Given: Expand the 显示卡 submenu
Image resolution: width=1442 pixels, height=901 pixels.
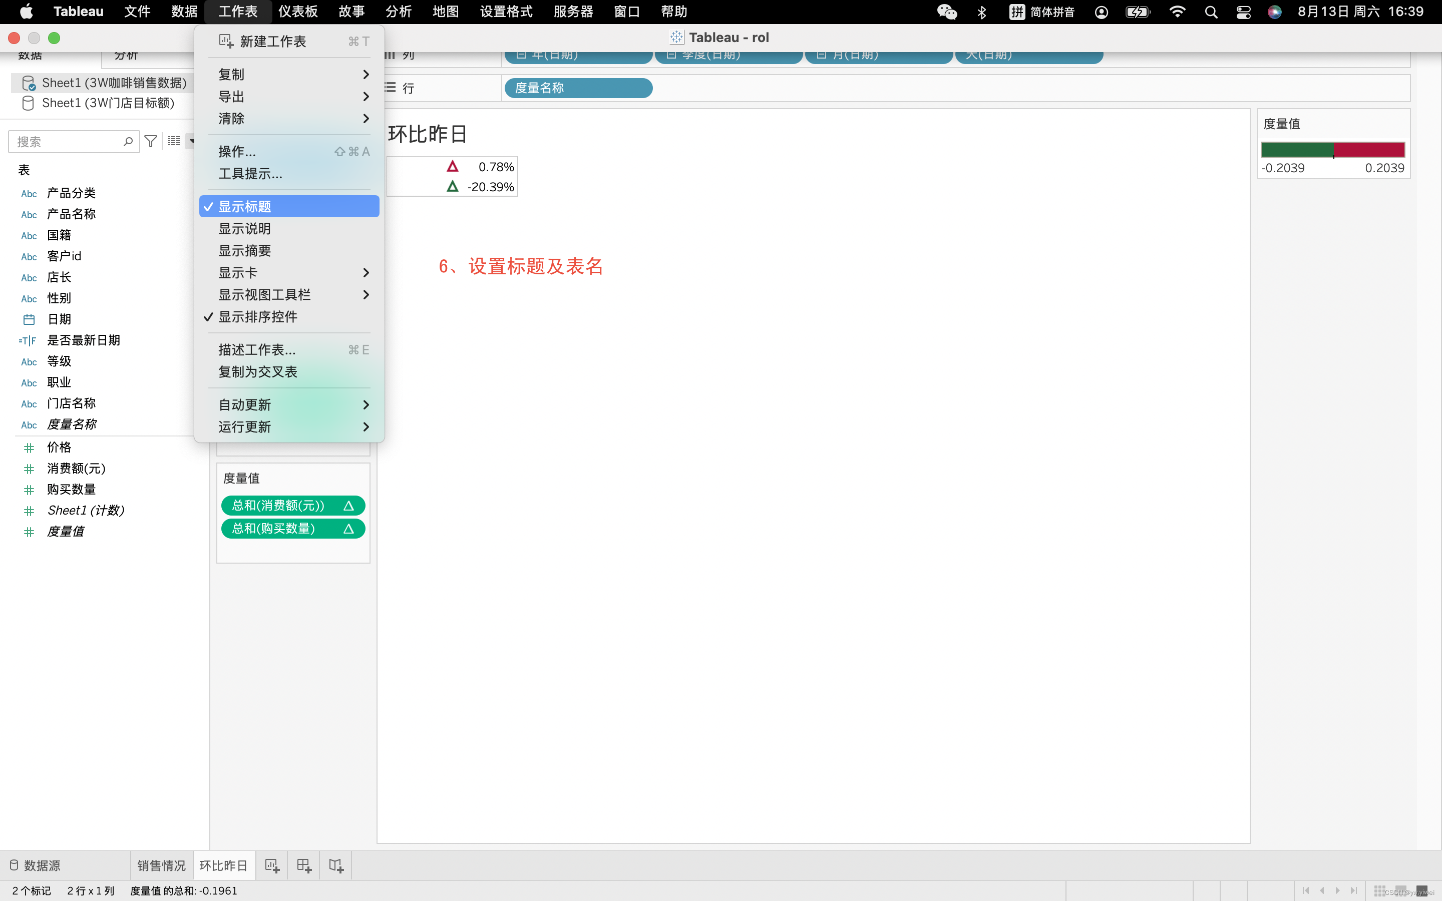Looking at the screenshot, I should click(289, 272).
